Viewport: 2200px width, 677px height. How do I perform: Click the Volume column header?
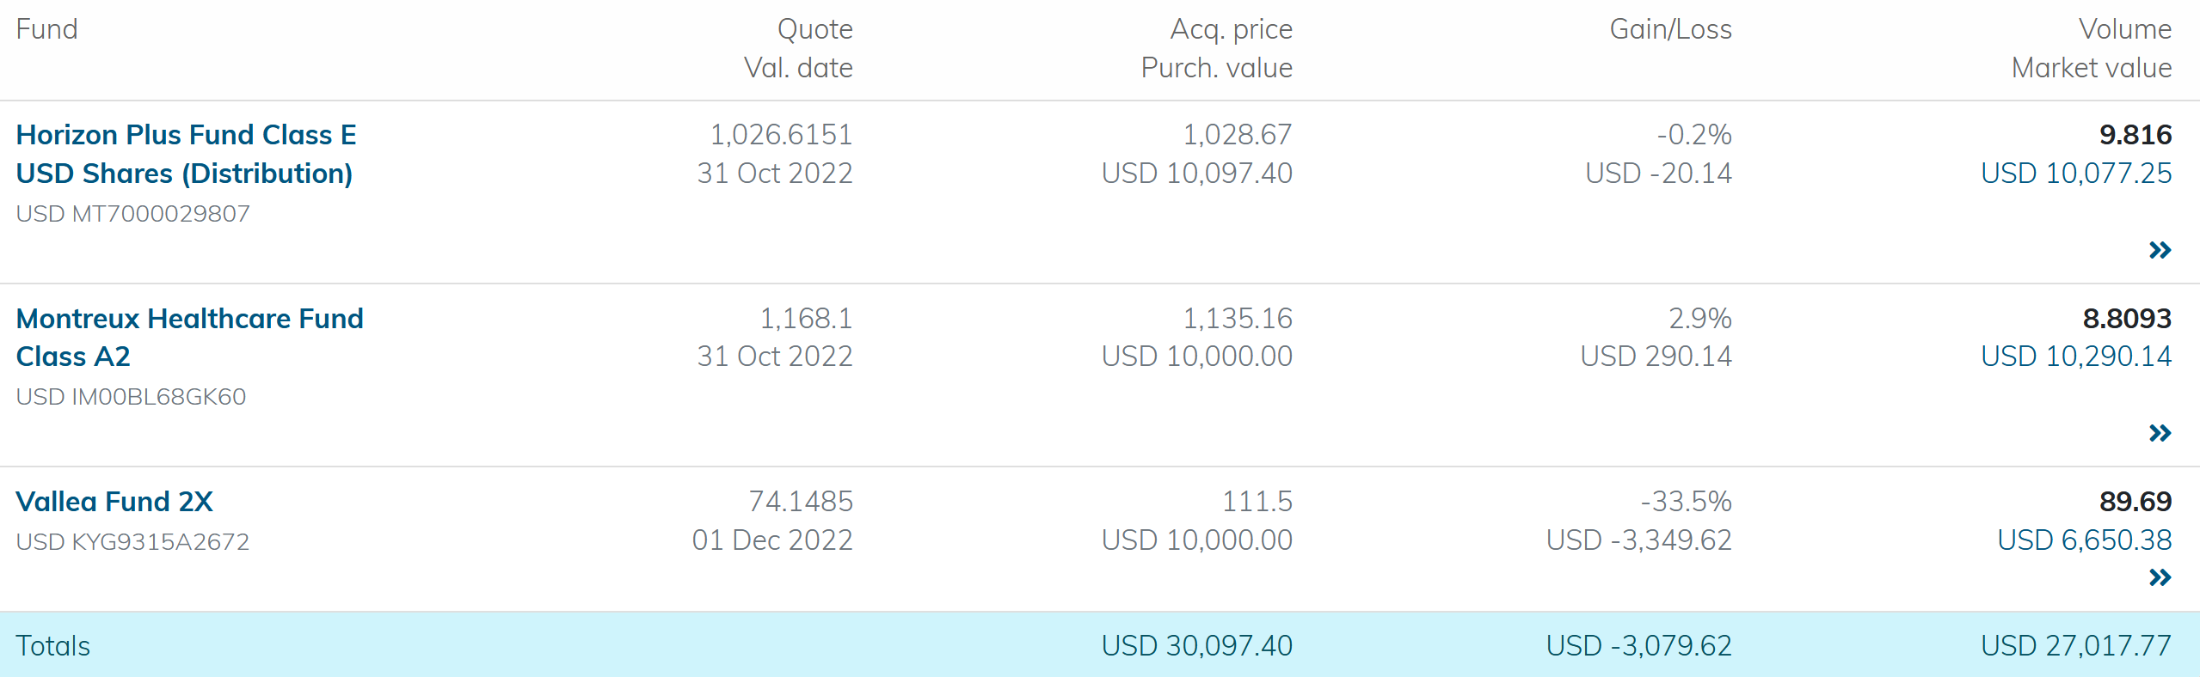[x=2124, y=29]
